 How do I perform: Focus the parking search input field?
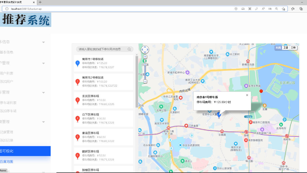click(102, 49)
